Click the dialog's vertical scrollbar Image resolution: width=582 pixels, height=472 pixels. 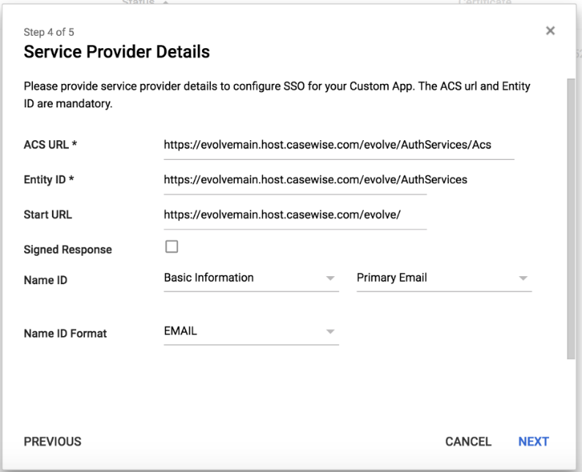(x=571, y=219)
